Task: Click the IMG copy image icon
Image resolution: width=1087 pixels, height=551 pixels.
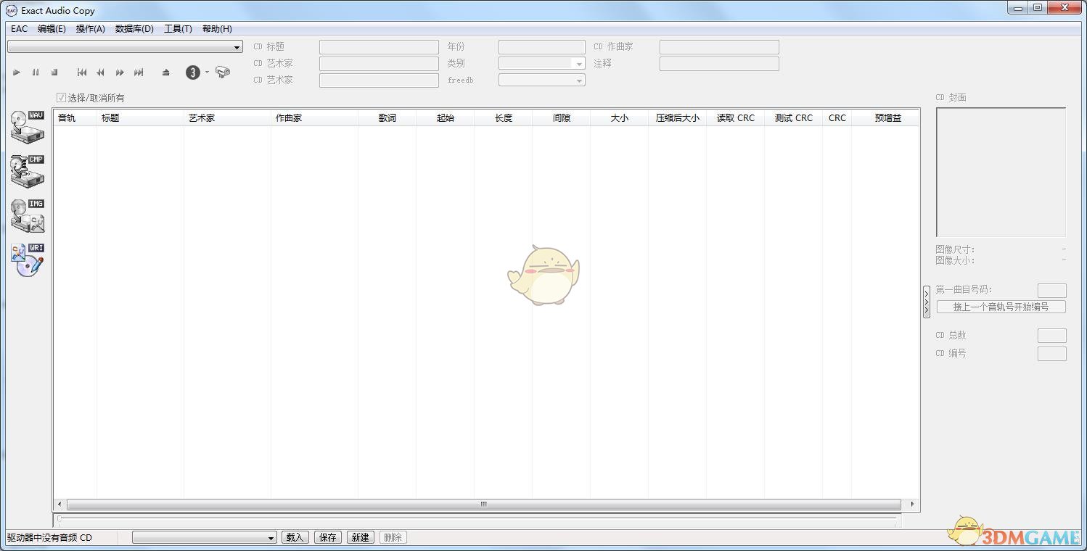Action: click(x=28, y=216)
